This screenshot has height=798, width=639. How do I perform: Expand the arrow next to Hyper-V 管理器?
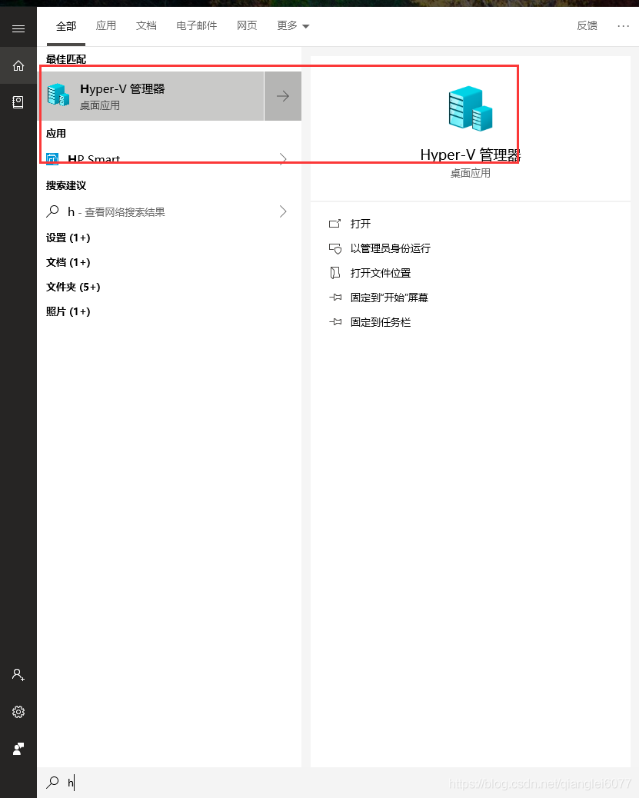282,95
